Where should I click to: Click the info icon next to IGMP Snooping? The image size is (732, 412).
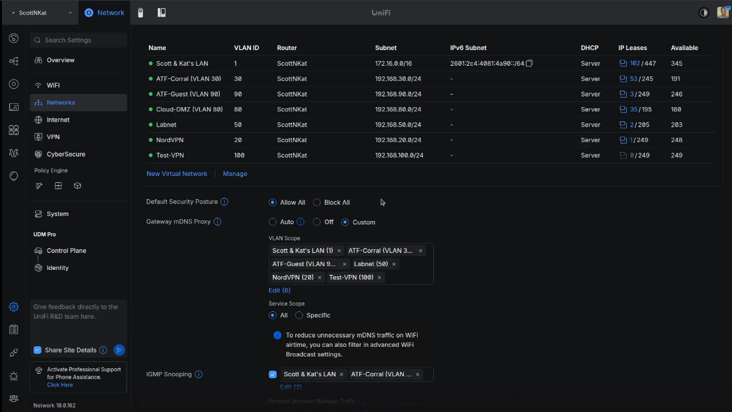pyautogui.click(x=198, y=374)
